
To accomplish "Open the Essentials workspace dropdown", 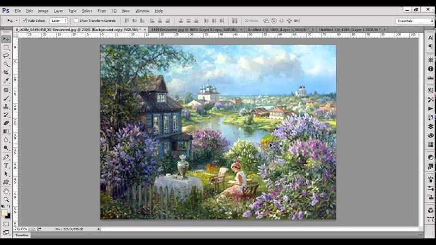I will tap(415, 21).
